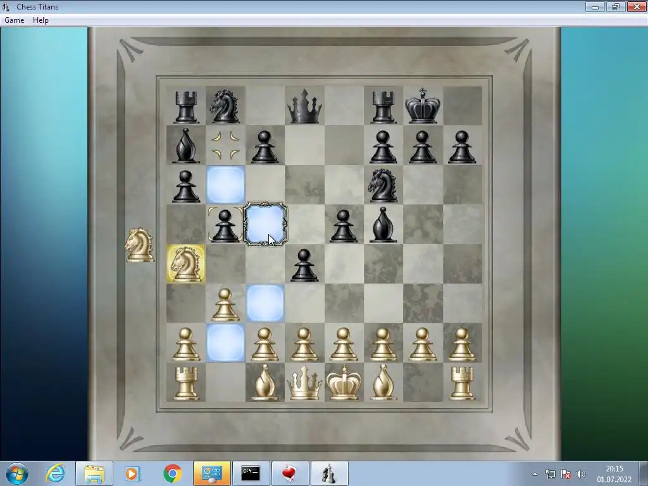Screen dimensions: 648x486
Task: Click the advanced black pawn on d4
Action: pyautogui.click(x=304, y=265)
